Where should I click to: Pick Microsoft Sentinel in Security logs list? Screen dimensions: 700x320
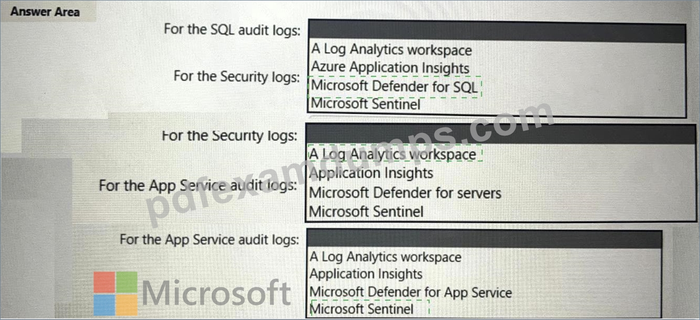(366, 211)
